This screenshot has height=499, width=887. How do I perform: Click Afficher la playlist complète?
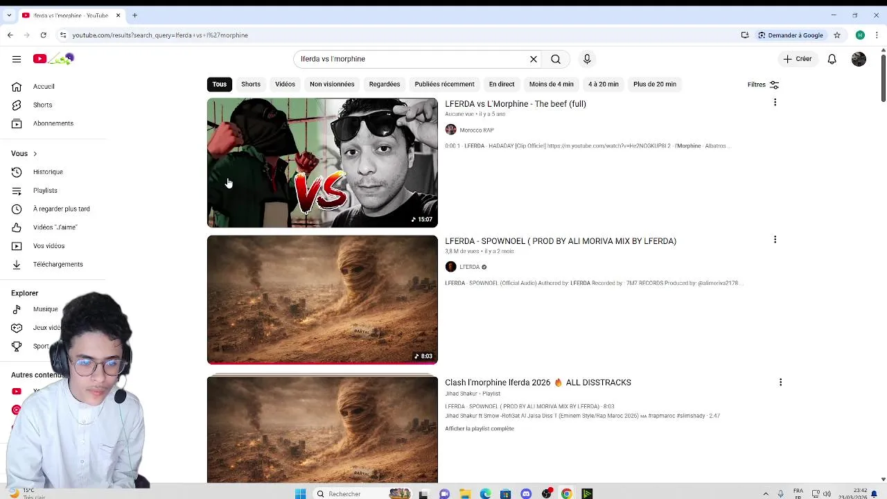[x=480, y=429]
